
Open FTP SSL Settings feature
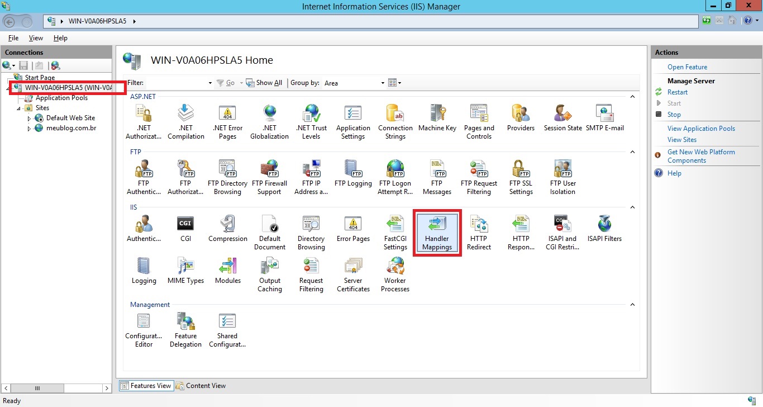point(521,177)
